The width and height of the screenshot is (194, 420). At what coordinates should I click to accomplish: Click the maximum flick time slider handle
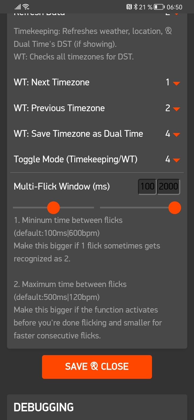tap(175, 208)
